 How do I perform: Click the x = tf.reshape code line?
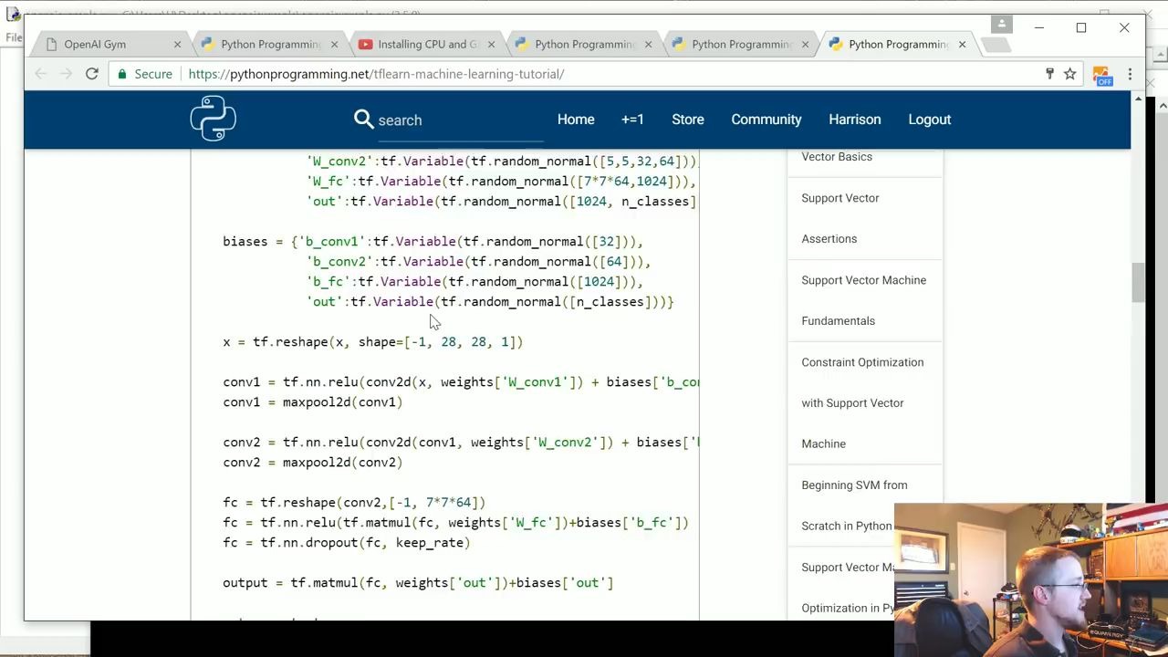372,341
